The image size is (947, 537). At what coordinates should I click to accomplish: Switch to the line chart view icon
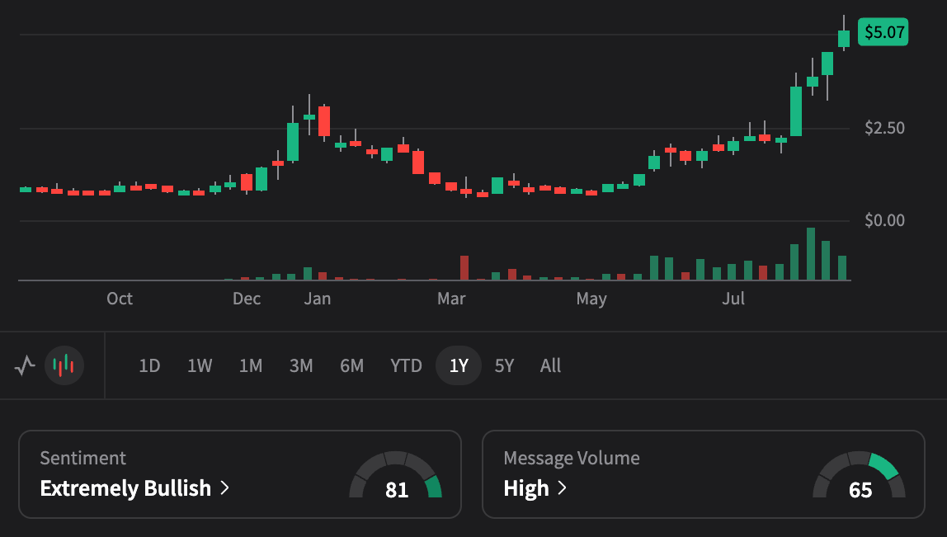[25, 365]
